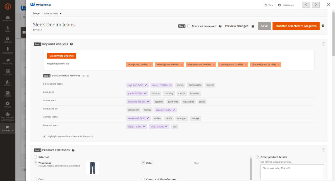This screenshot has height=181, width=335.
Task: Click Do keyword analysis button
Action: (61, 56)
